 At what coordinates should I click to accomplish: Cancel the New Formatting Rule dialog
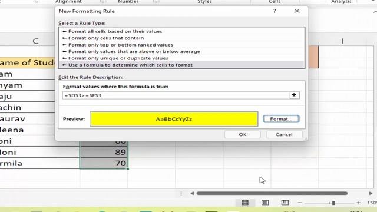[x=284, y=135]
